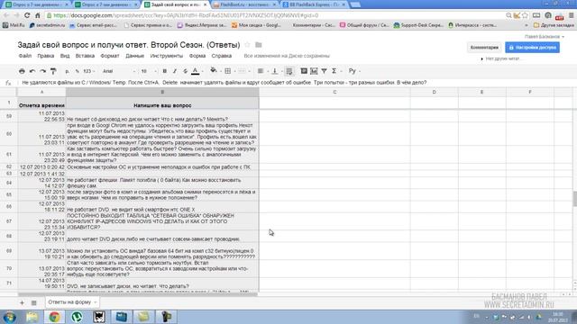Click the Комментарии button
The image size is (577, 324).
(484, 48)
